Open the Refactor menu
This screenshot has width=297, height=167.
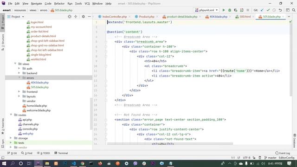[59, 3]
